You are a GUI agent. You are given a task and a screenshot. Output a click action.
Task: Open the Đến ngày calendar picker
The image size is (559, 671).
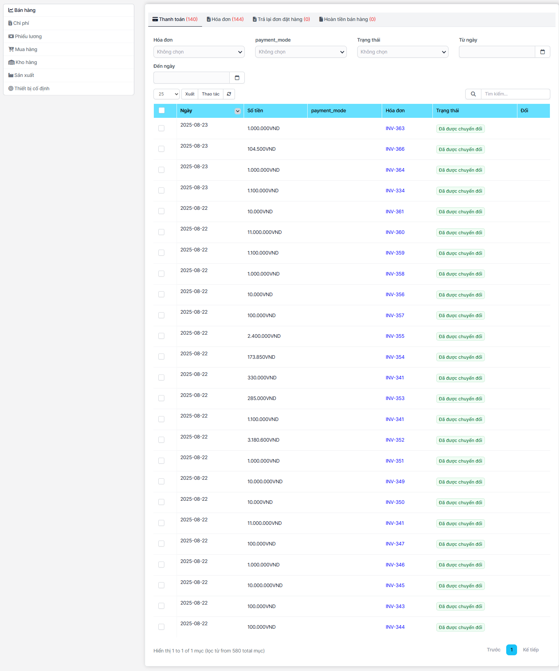[x=237, y=78]
